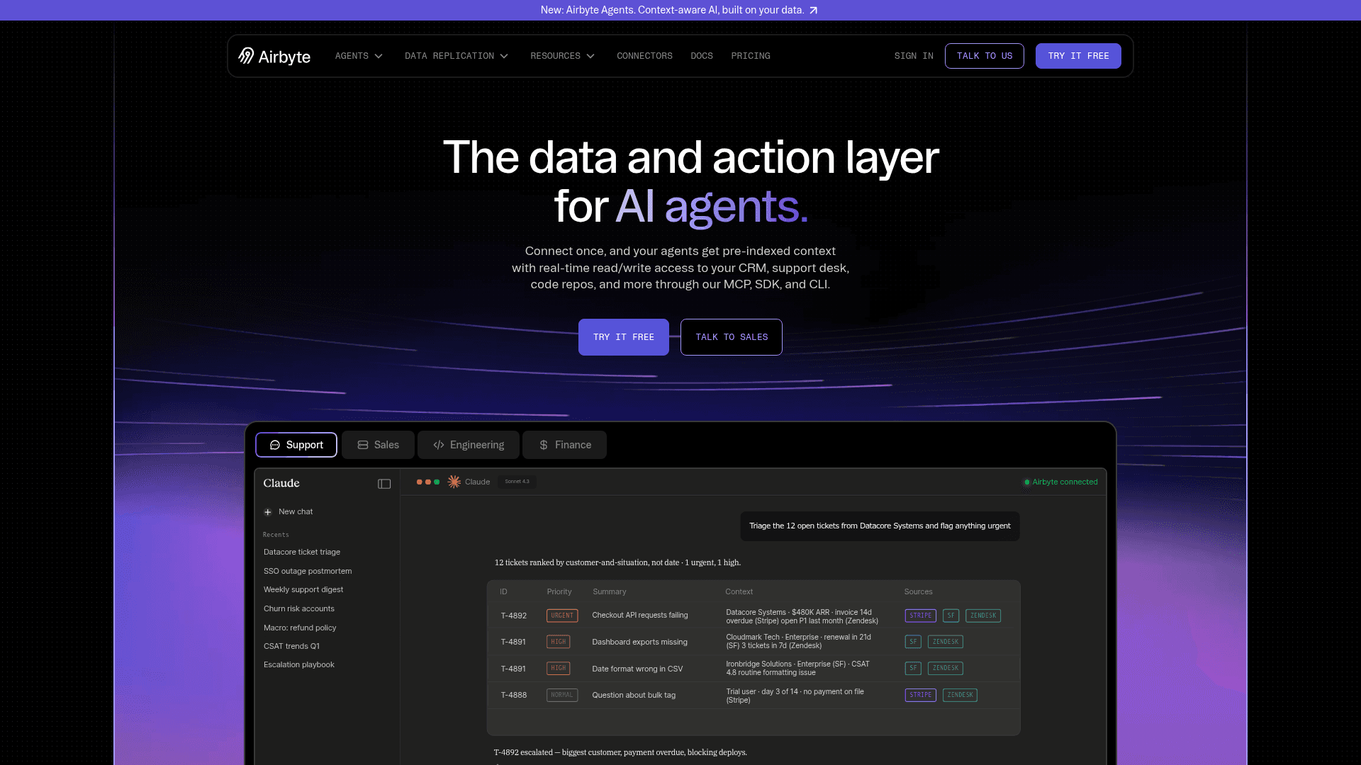Open Escalation playbook recent chat
Viewport: 1361px width, 765px height.
pos(299,665)
